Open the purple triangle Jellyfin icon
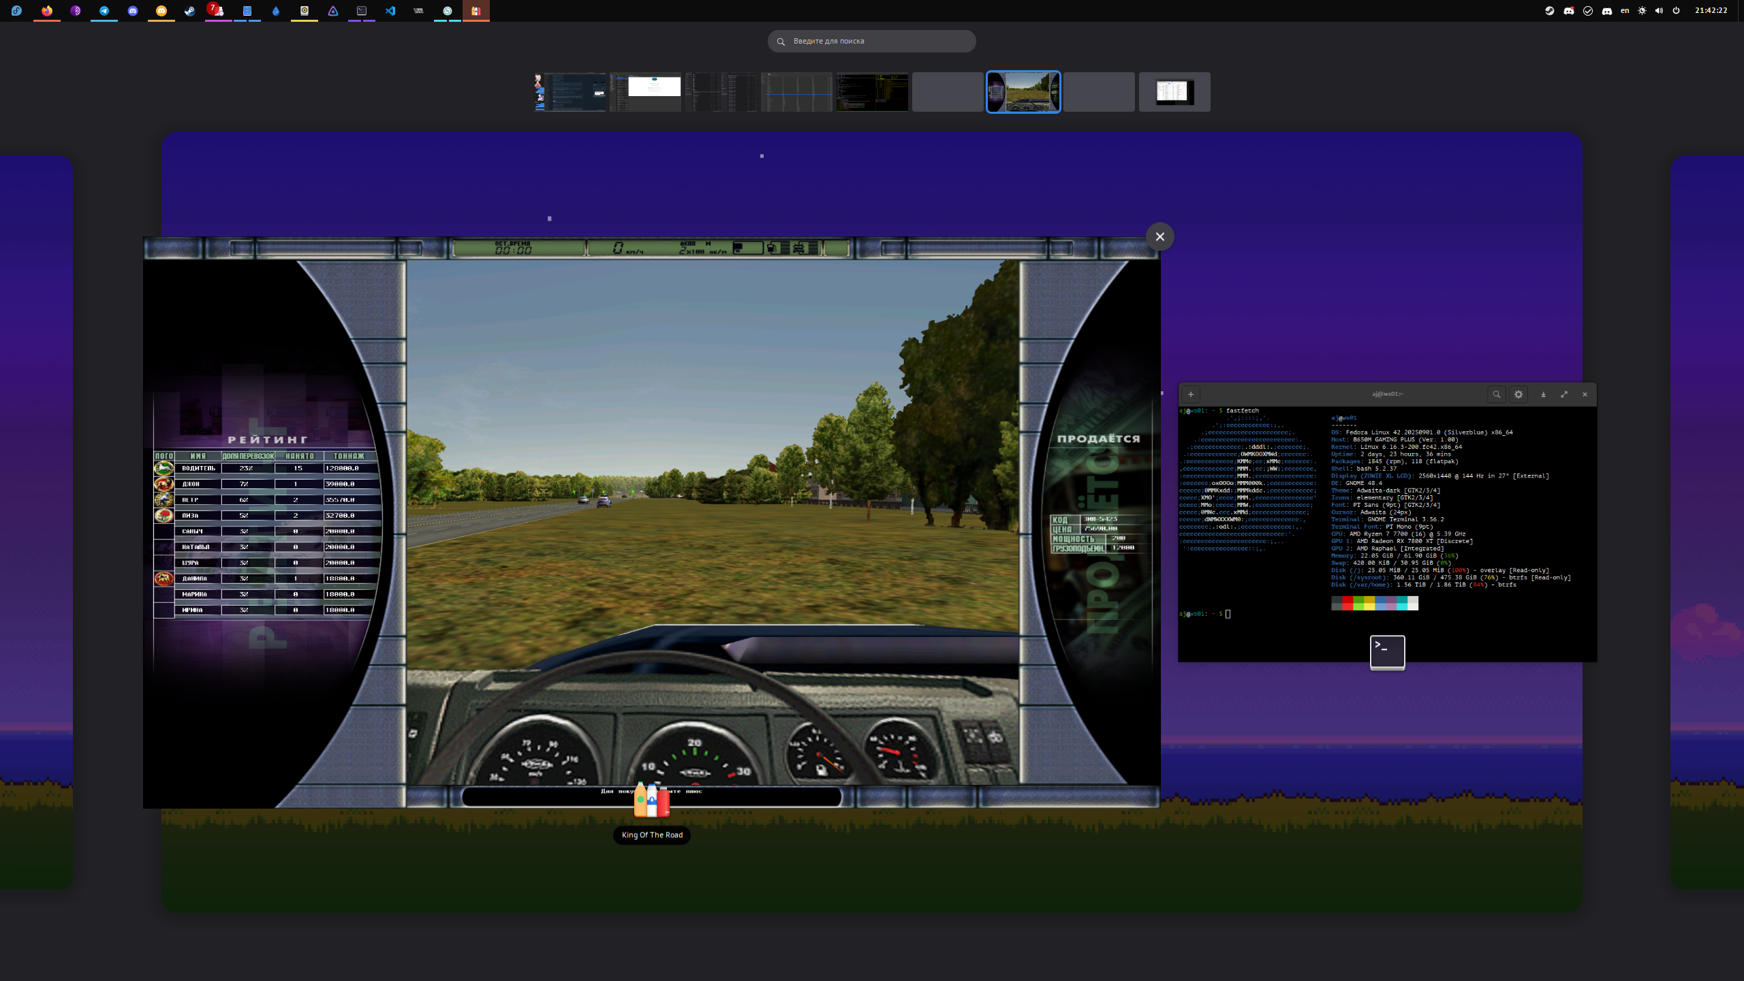 click(x=332, y=10)
